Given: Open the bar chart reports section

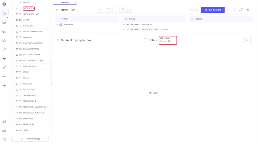Looking at the screenshot, I should click(4, 22).
